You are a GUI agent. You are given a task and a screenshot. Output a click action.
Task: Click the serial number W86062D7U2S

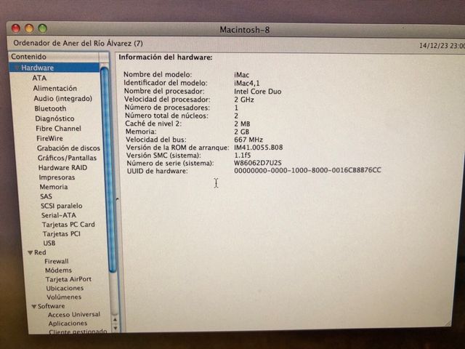point(258,163)
